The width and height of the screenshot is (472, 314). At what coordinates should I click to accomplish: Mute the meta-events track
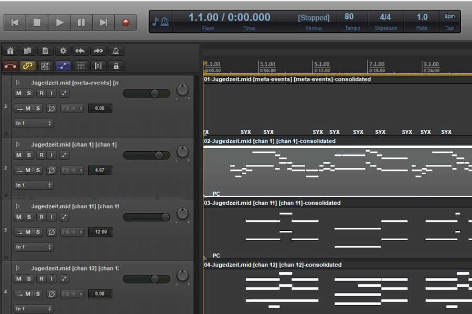pyautogui.click(x=19, y=93)
